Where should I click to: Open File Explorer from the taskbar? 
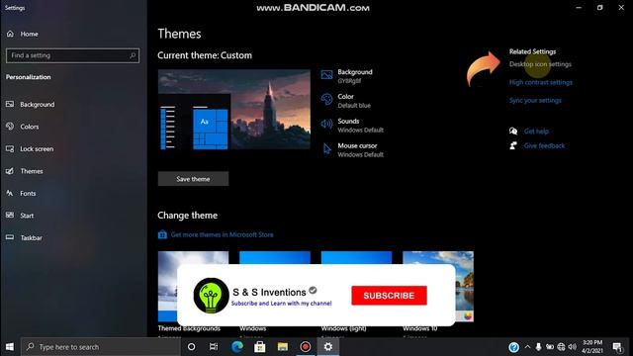[283, 347]
